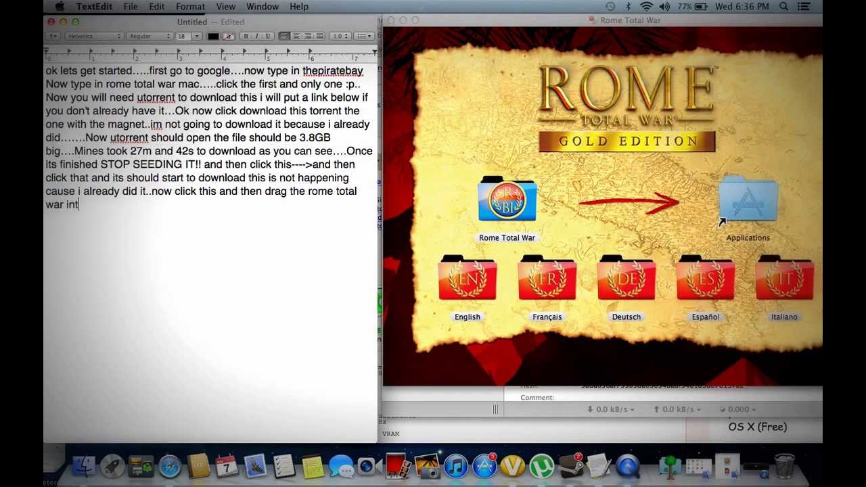Align text left in TextEdit
866x487 pixels.
(x=283, y=36)
